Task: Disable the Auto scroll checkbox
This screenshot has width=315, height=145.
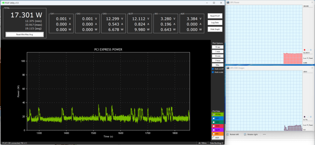Action: (x=213, y=69)
